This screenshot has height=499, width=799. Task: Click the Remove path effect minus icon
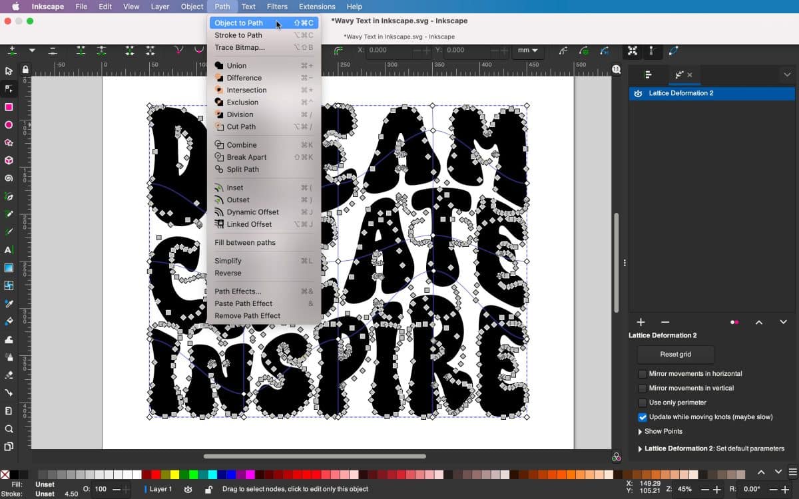[665, 322]
